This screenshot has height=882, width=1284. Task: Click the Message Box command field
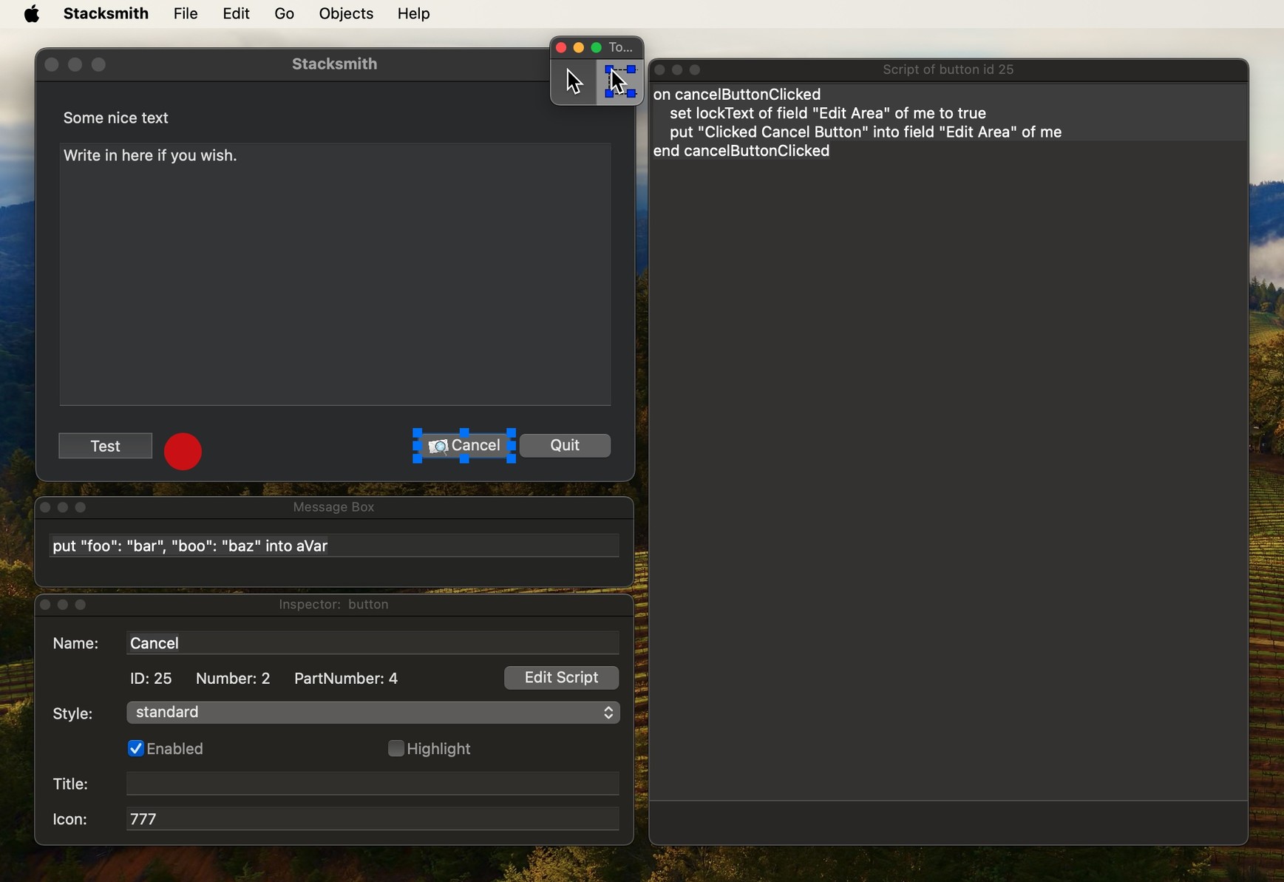334,546
